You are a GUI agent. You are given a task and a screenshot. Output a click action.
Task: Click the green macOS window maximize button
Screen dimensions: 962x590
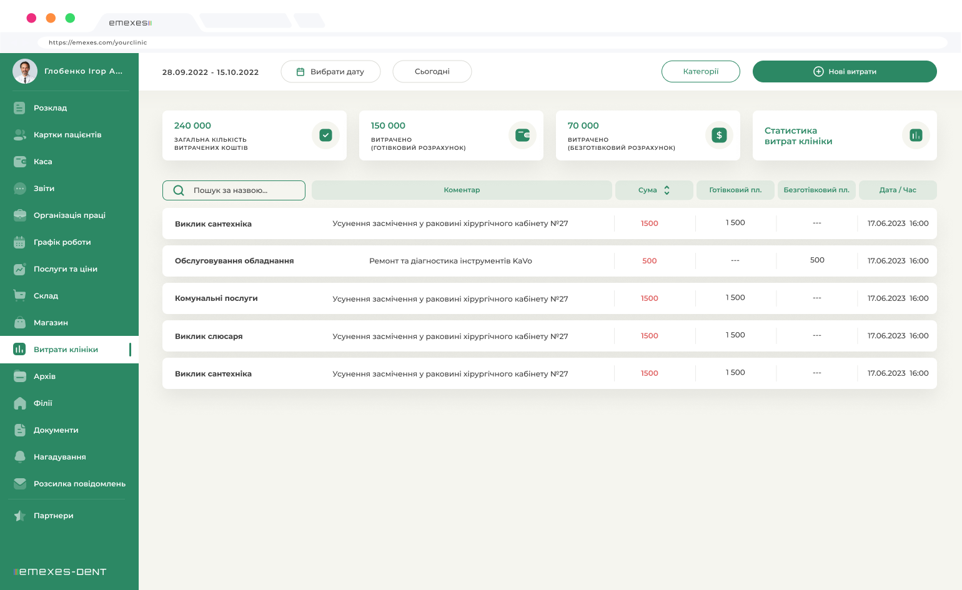coord(70,18)
